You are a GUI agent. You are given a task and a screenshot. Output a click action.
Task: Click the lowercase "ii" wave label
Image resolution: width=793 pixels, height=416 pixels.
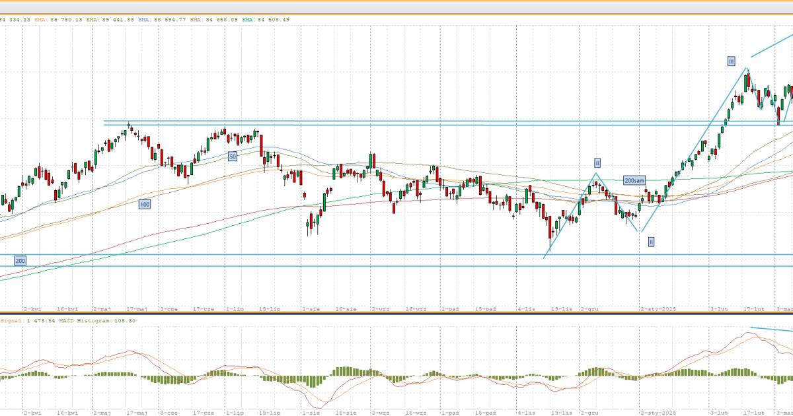click(597, 162)
